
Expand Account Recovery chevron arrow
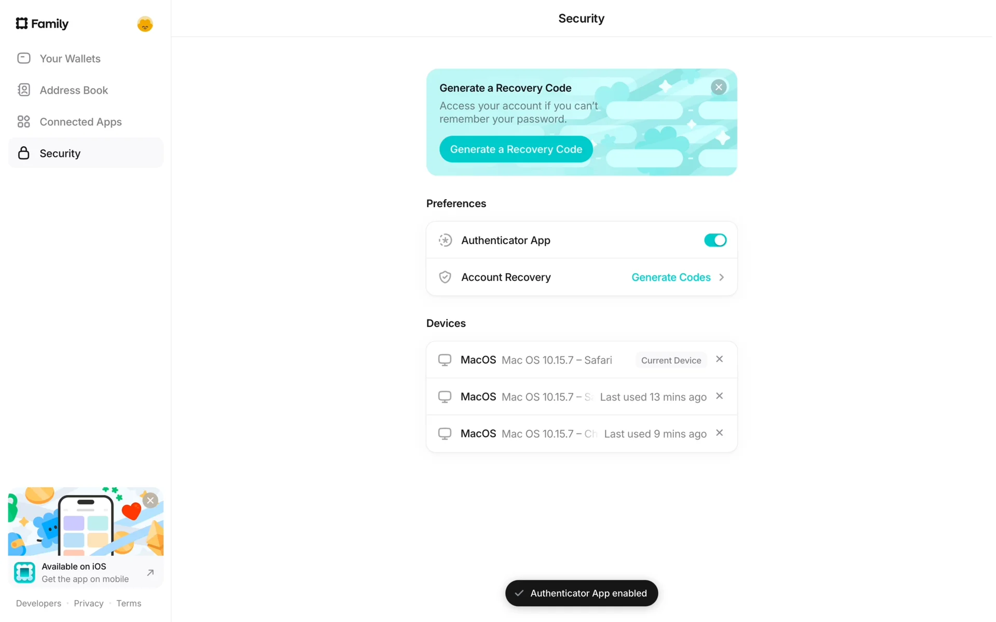point(722,277)
